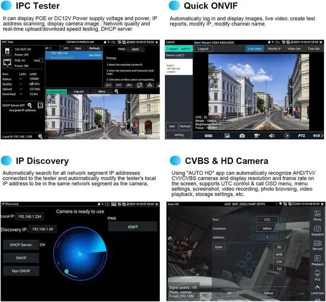
Task: Open the image gallery icon in ONVIF toolbar
Action: tap(227, 136)
